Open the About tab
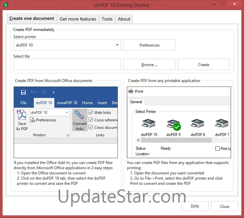Viewport: 244px width, 218px height. pos(124,19)
